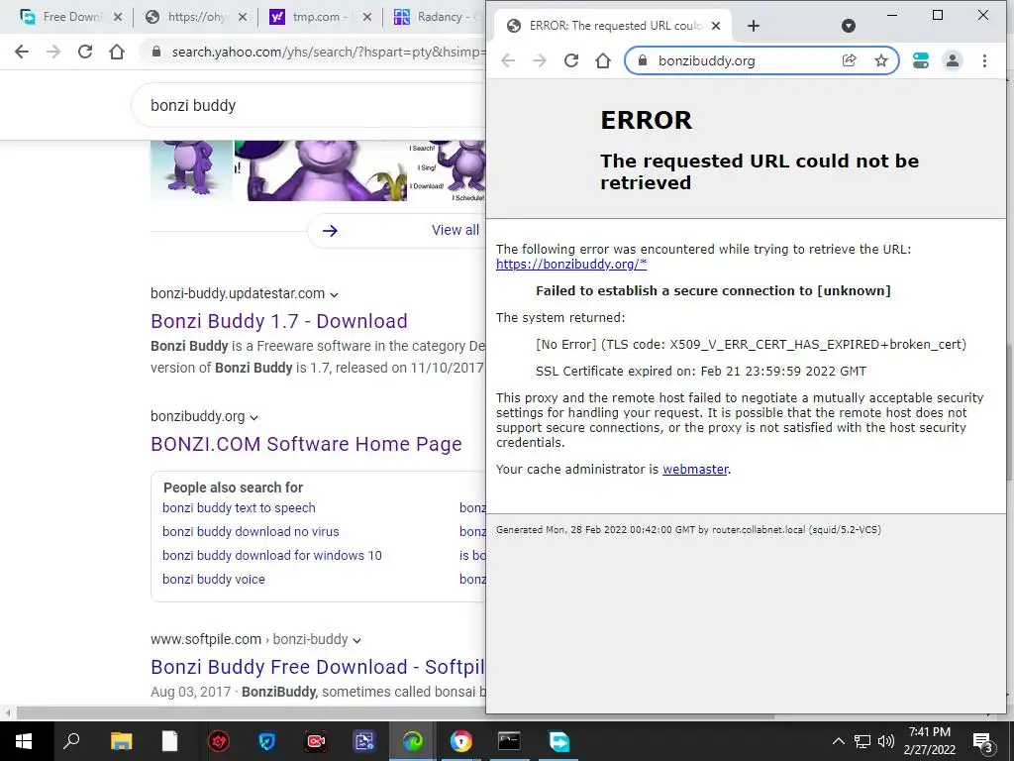Image resolution: width=1014 pixels, height=761 pixels.
Task: Close the ERROR tab in the front window
Action: [716, 26]
